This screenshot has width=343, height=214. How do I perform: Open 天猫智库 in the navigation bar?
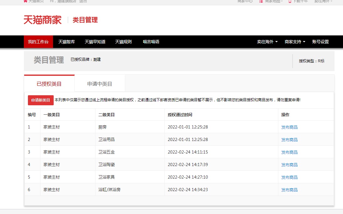(x=67, y=42)
